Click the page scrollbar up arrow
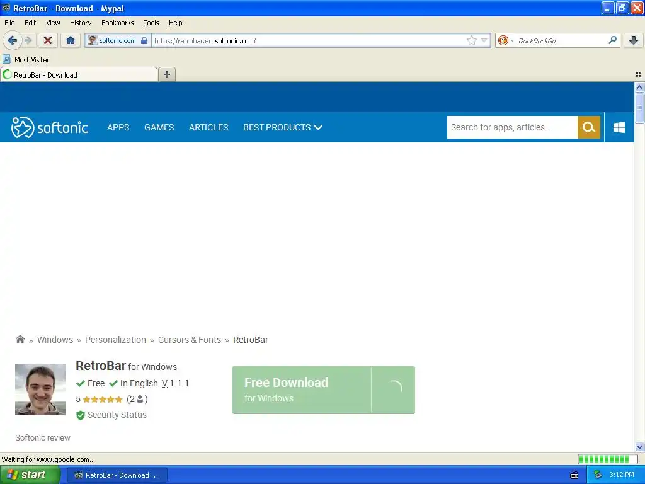645x484 pixels. 639,87
